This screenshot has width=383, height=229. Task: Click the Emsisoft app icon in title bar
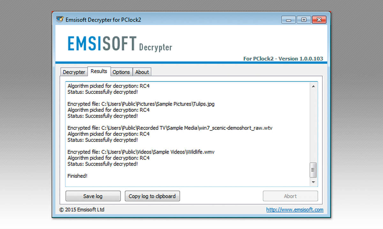pyautogui.click(x=59, y=19)
